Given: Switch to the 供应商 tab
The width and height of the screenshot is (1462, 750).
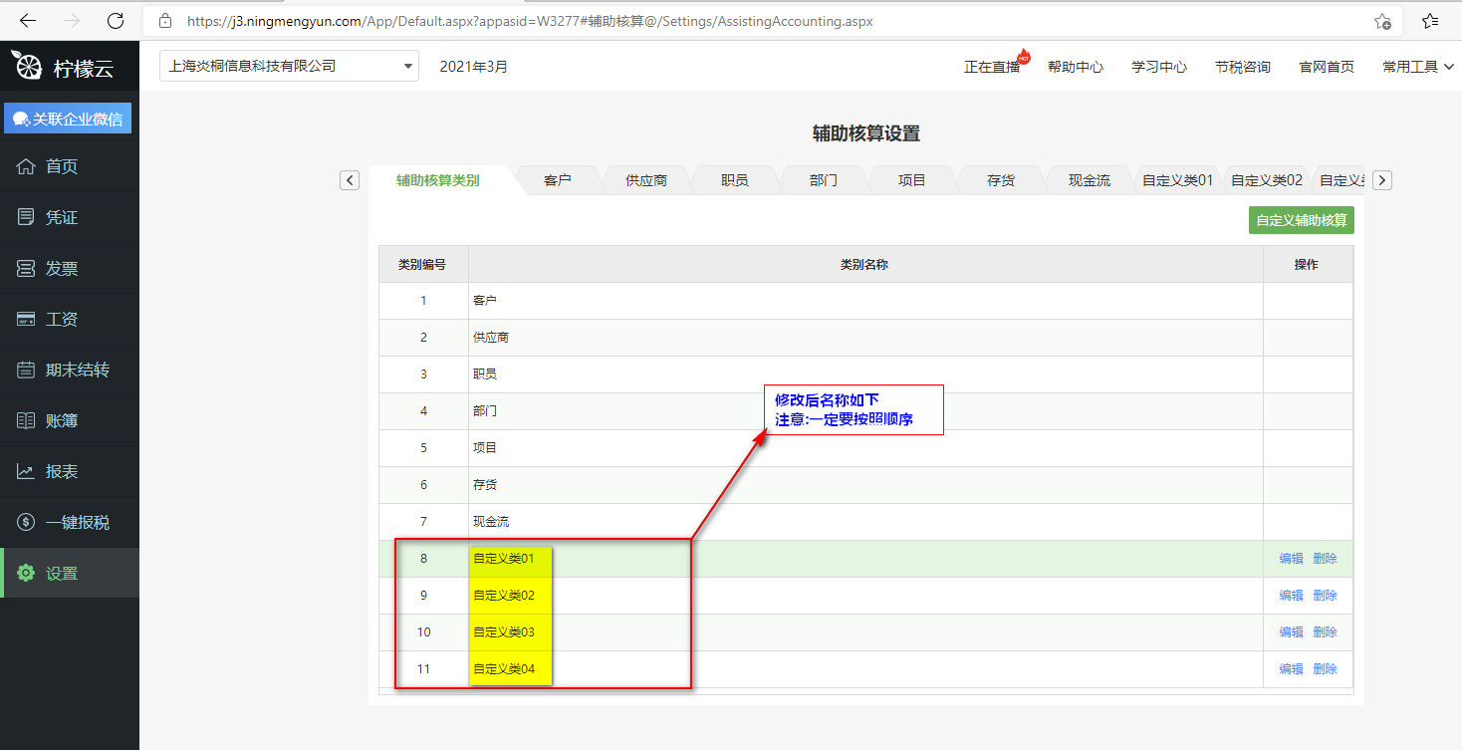Looking at the screenshot, I should click(x=646, y=181).
